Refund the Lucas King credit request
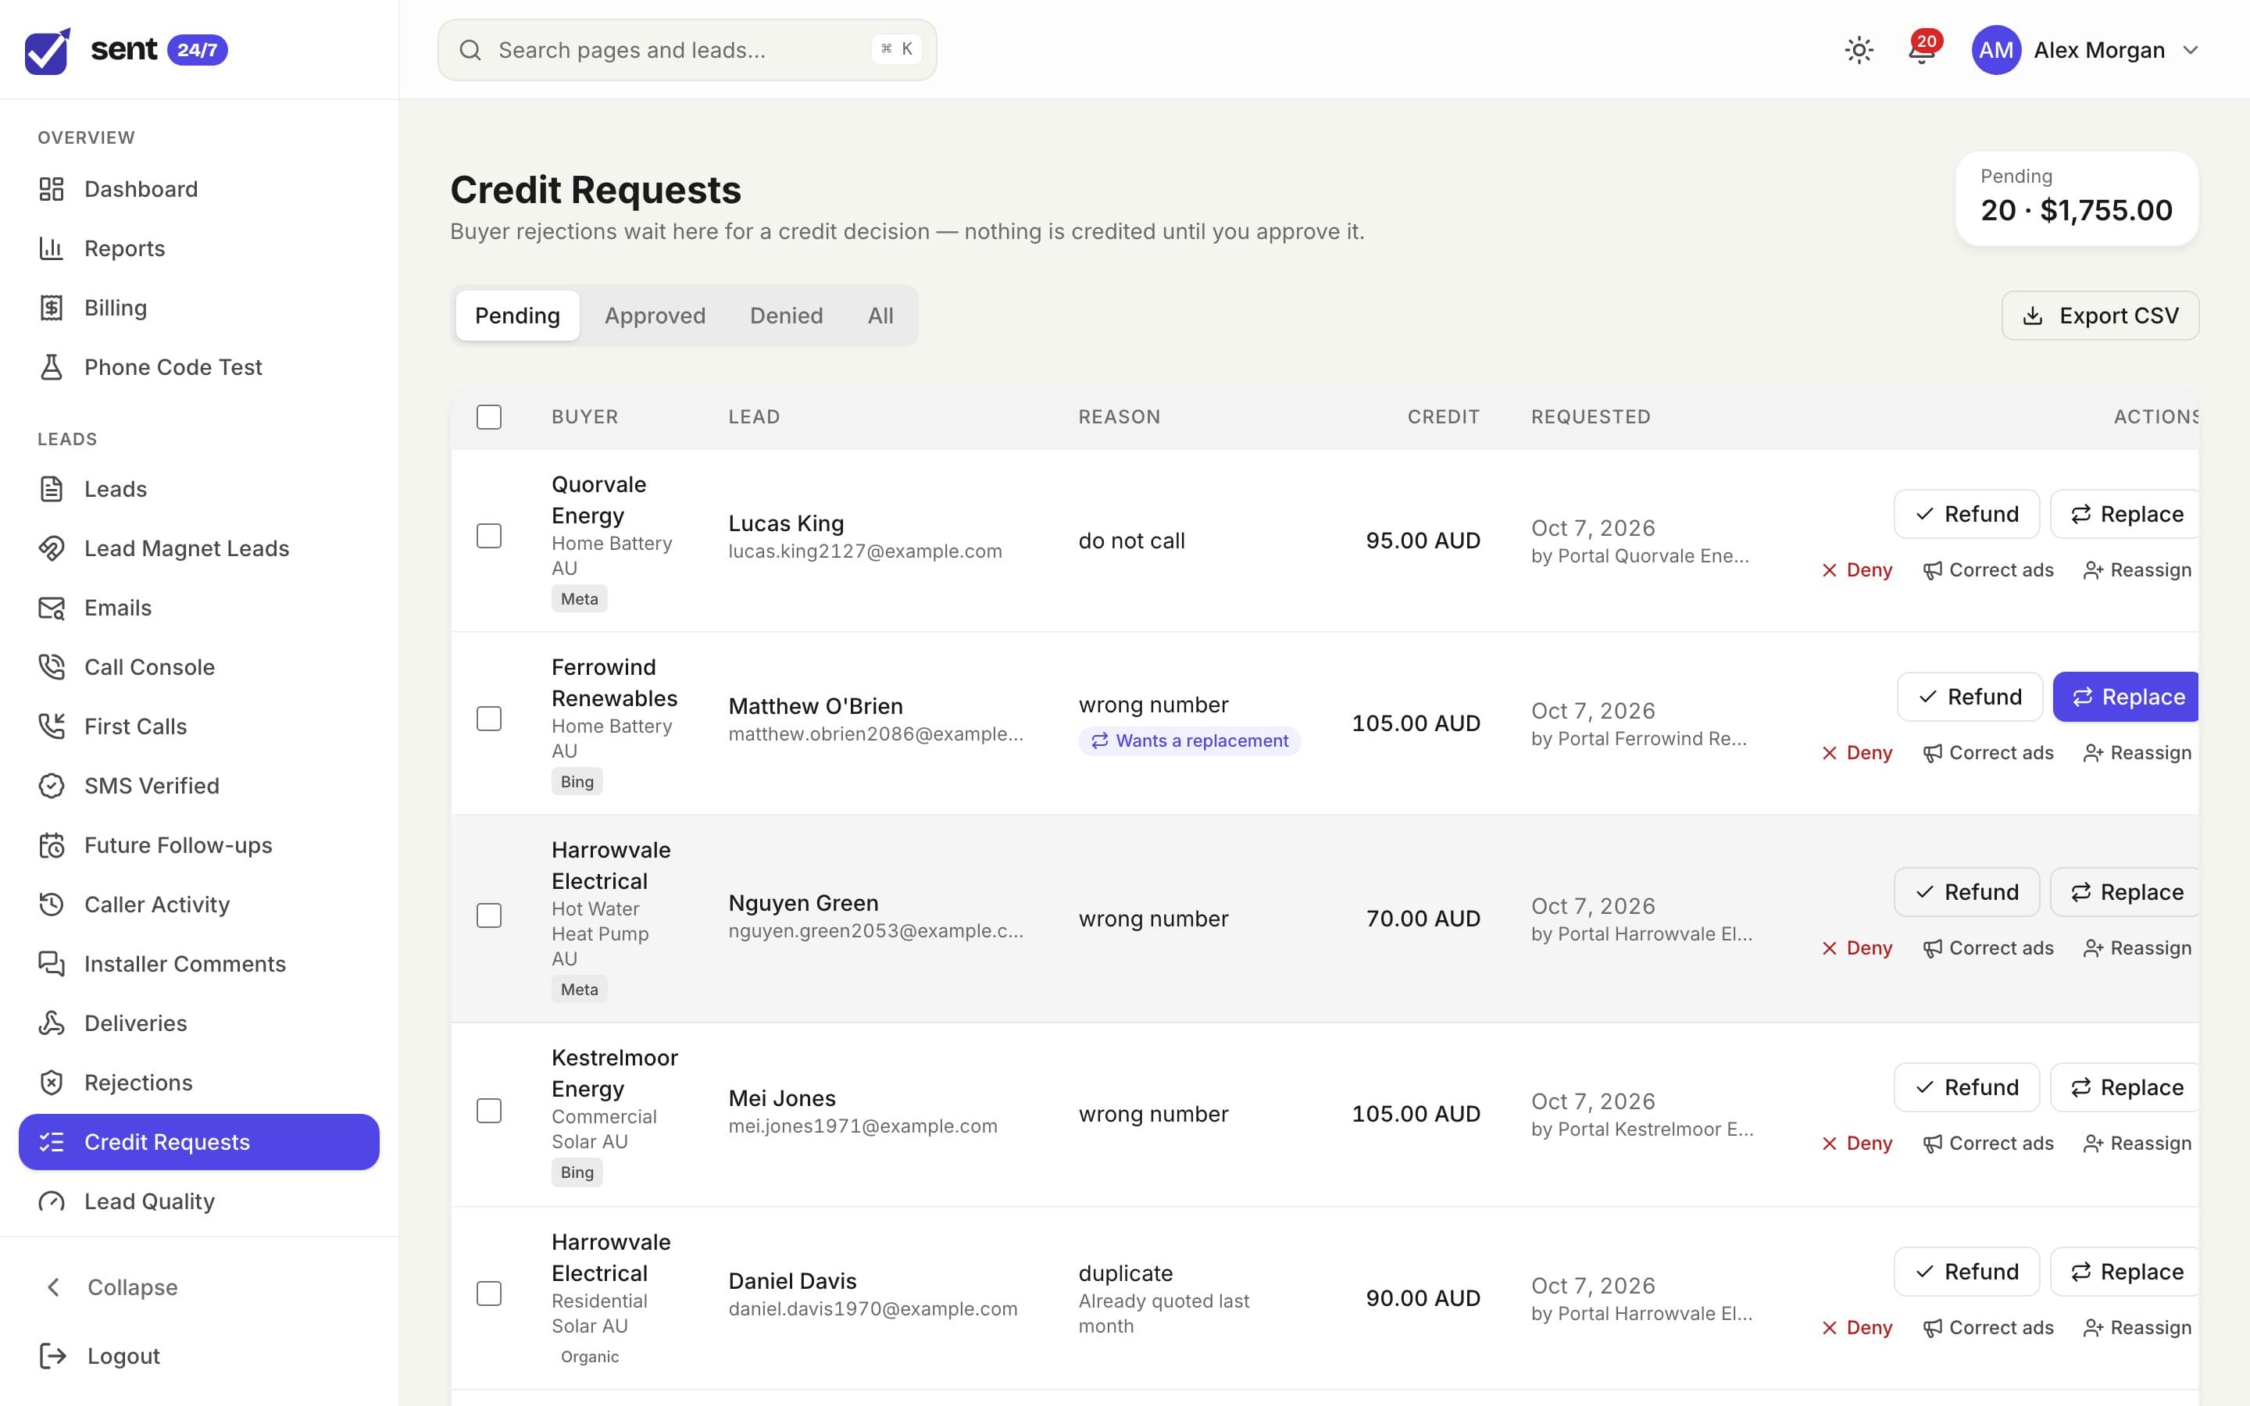The height and width of the screenshot is (1406, 2250). pos(1966,514)
